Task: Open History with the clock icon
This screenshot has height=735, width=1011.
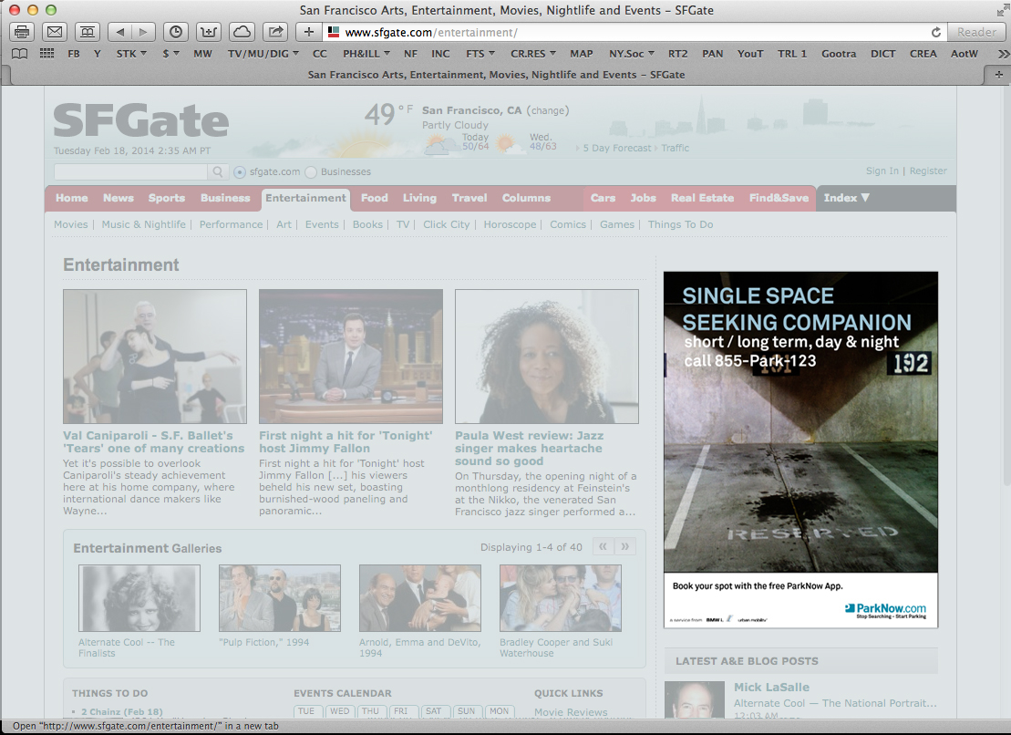Action: 176,32
